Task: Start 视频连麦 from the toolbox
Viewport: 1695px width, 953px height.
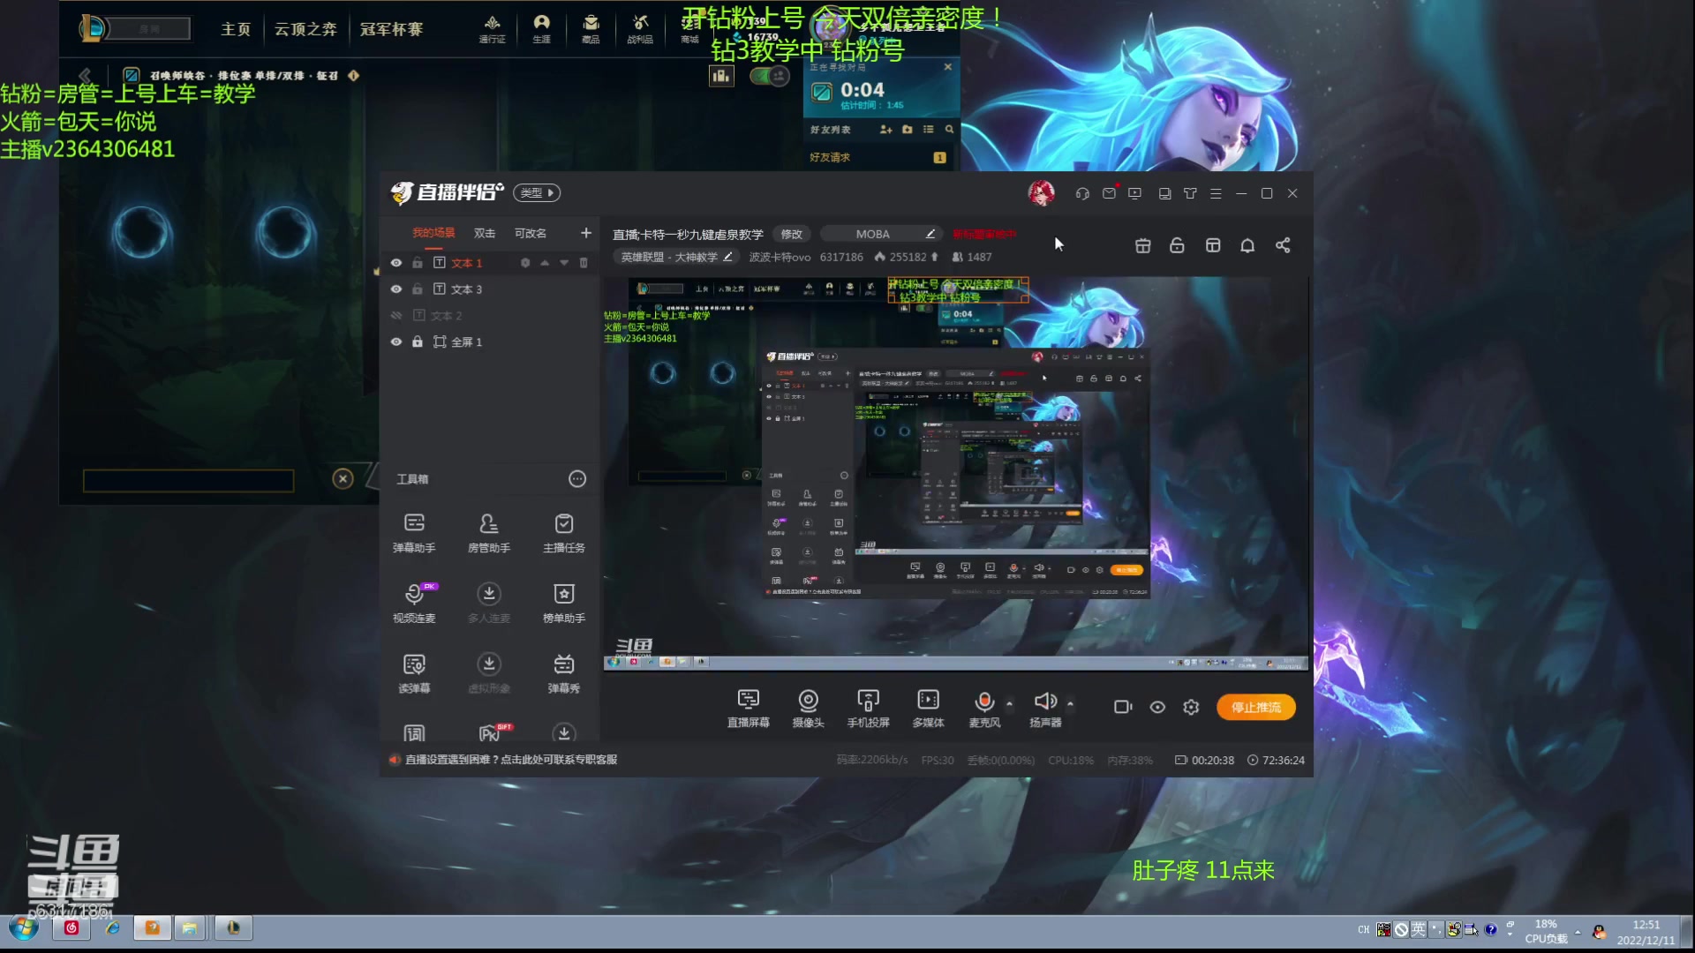Action: [414, 602]
